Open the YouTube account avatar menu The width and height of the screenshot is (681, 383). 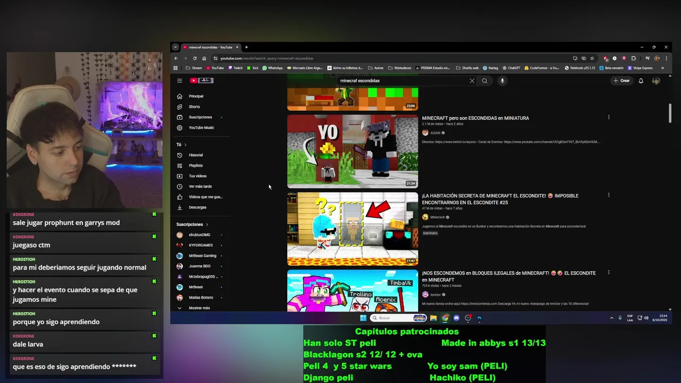[656, 81]
